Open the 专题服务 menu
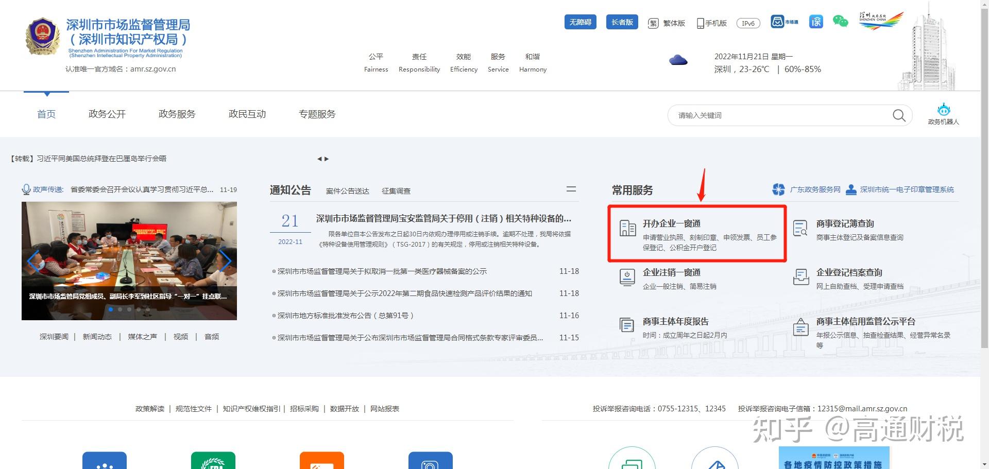 coord(317,114)
